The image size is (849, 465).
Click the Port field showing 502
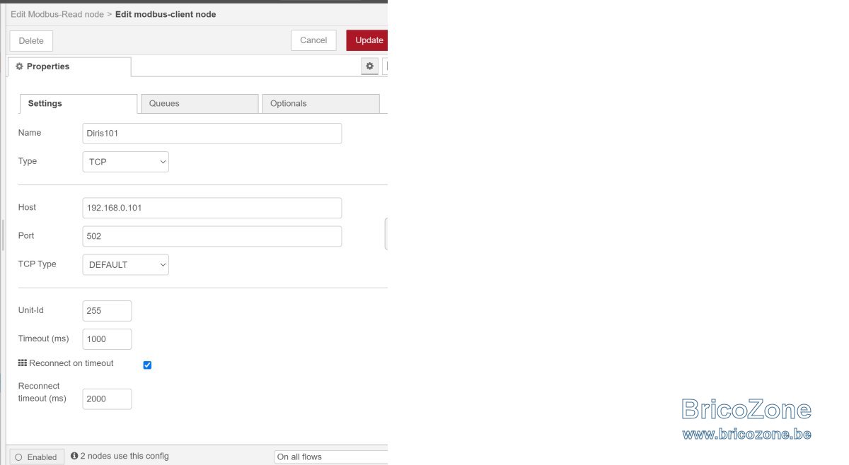(212, 236)
